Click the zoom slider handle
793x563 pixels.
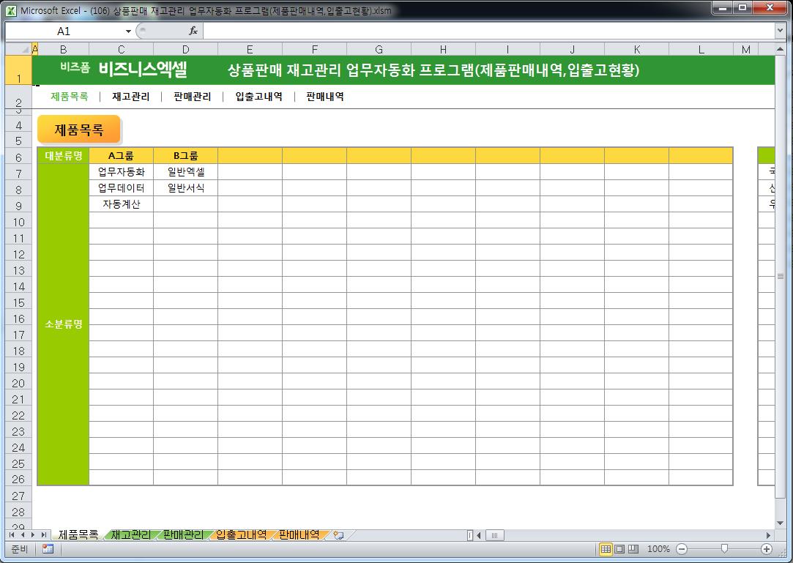(724, 549)
